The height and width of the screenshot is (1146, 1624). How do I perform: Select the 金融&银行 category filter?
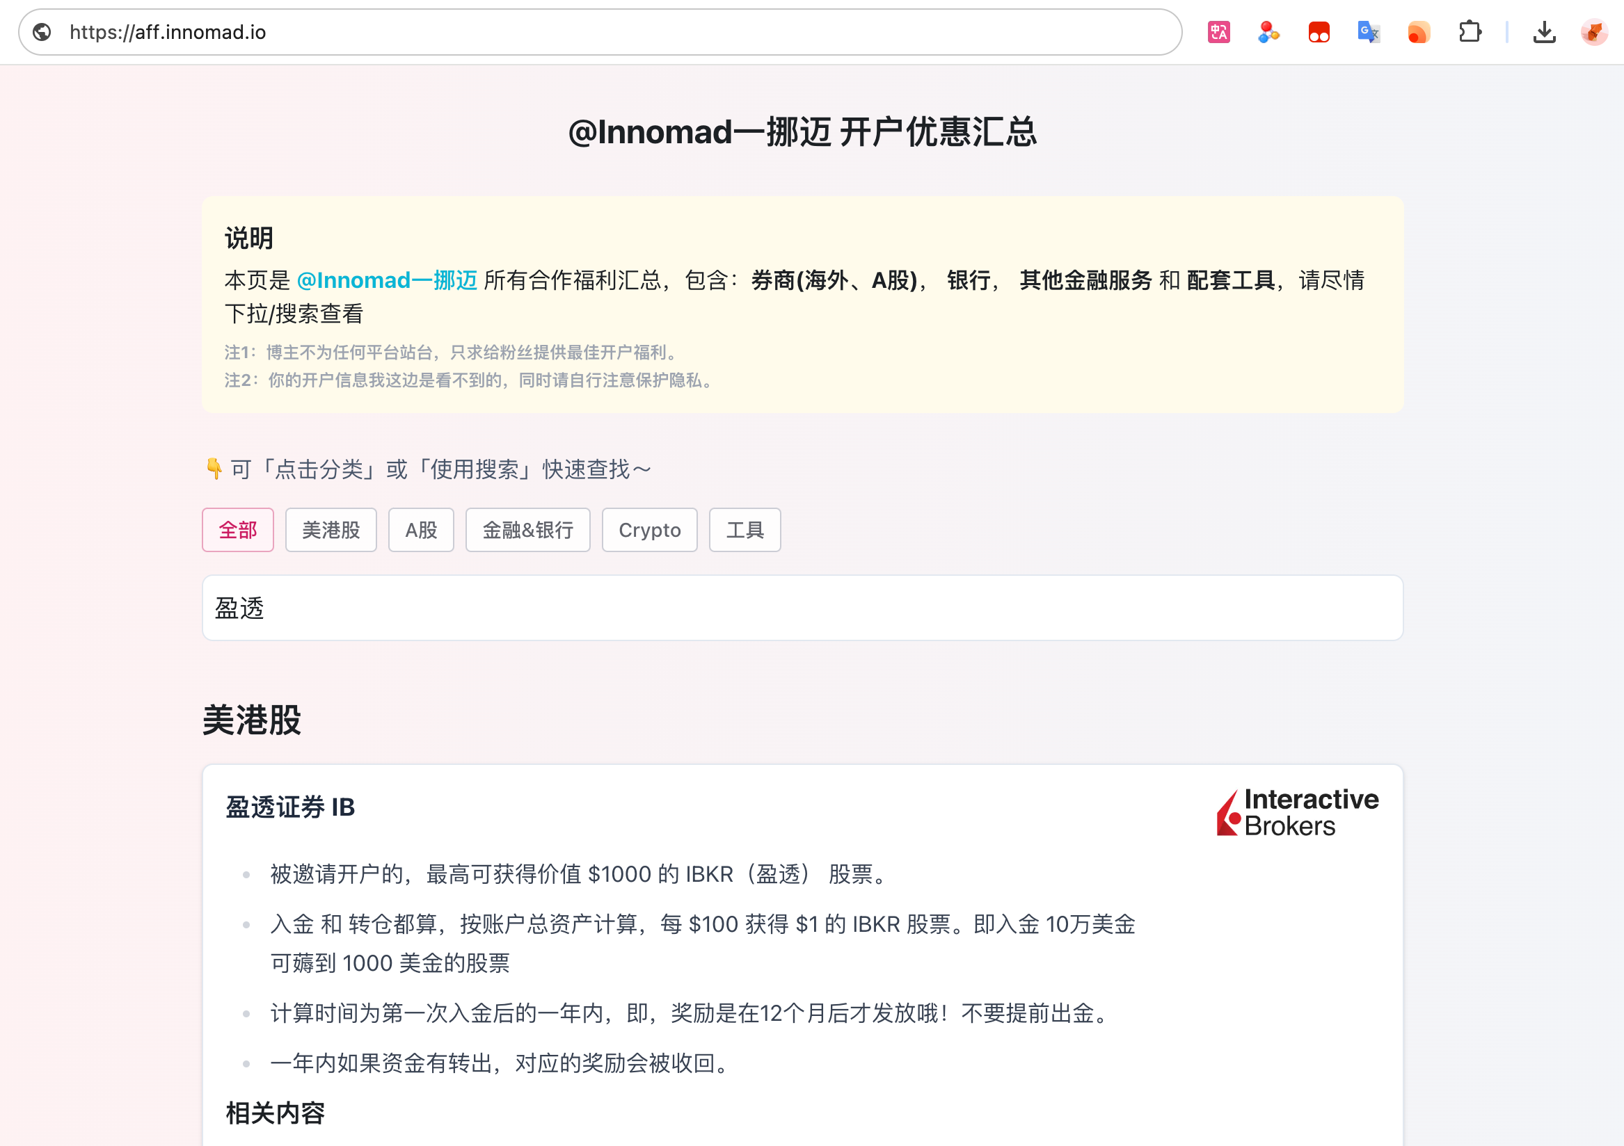click(x=527, y=529)
